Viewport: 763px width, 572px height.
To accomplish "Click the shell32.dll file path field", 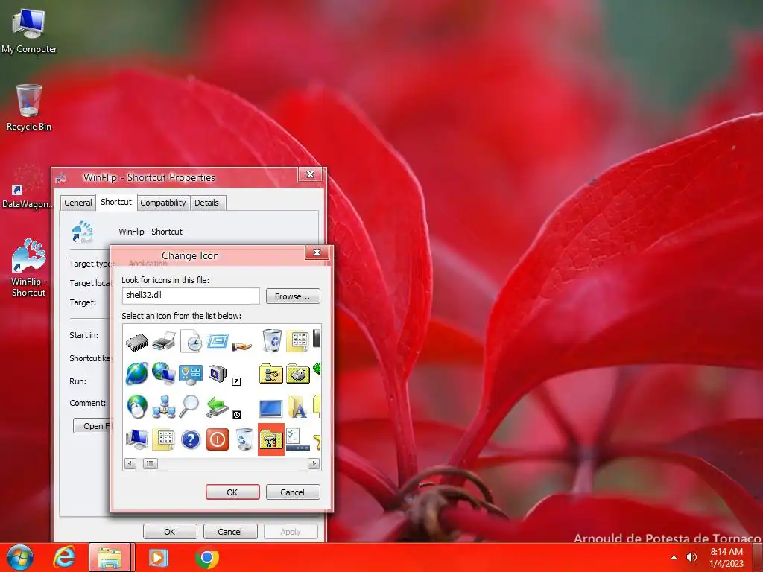I will point(191,296).
